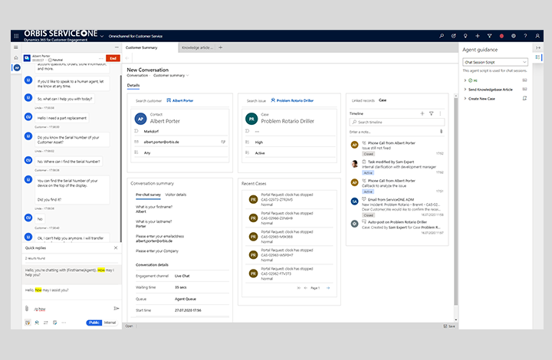Image resolution: width=552 pixels, height=360 pixels.
Task: Open the Chat Session Script dropdown
Action: [x=495, y=62]
